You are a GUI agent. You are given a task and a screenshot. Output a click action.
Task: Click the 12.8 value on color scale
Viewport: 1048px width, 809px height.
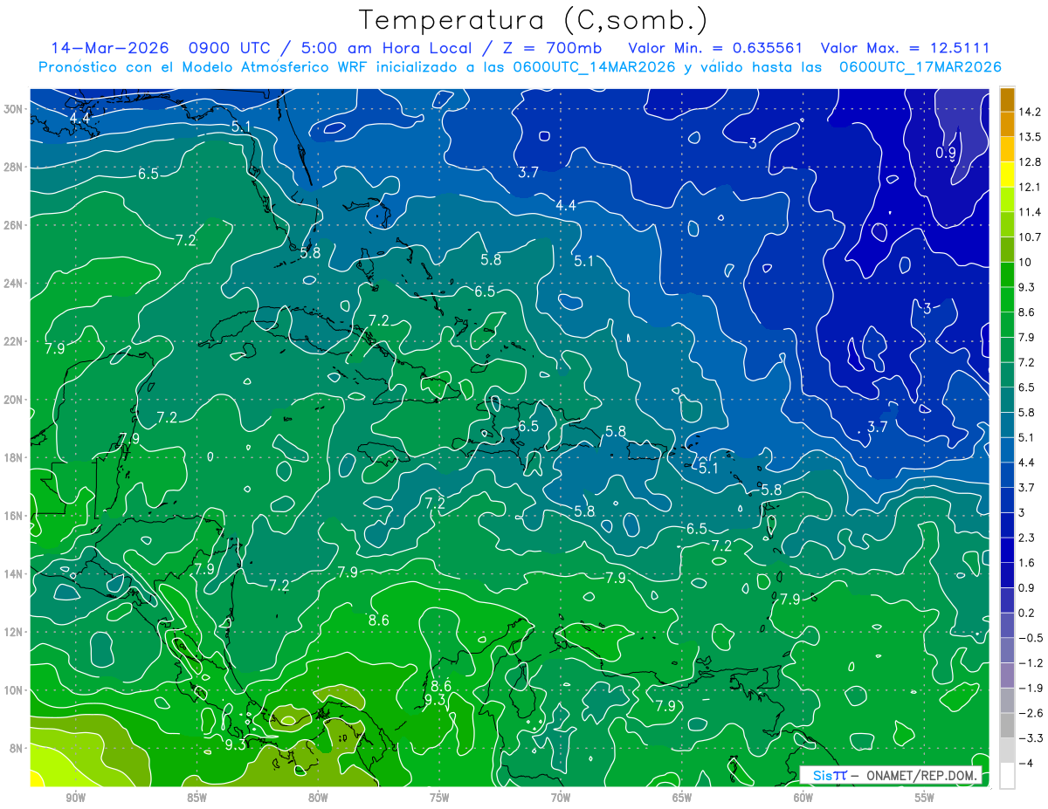(1031, 162)
